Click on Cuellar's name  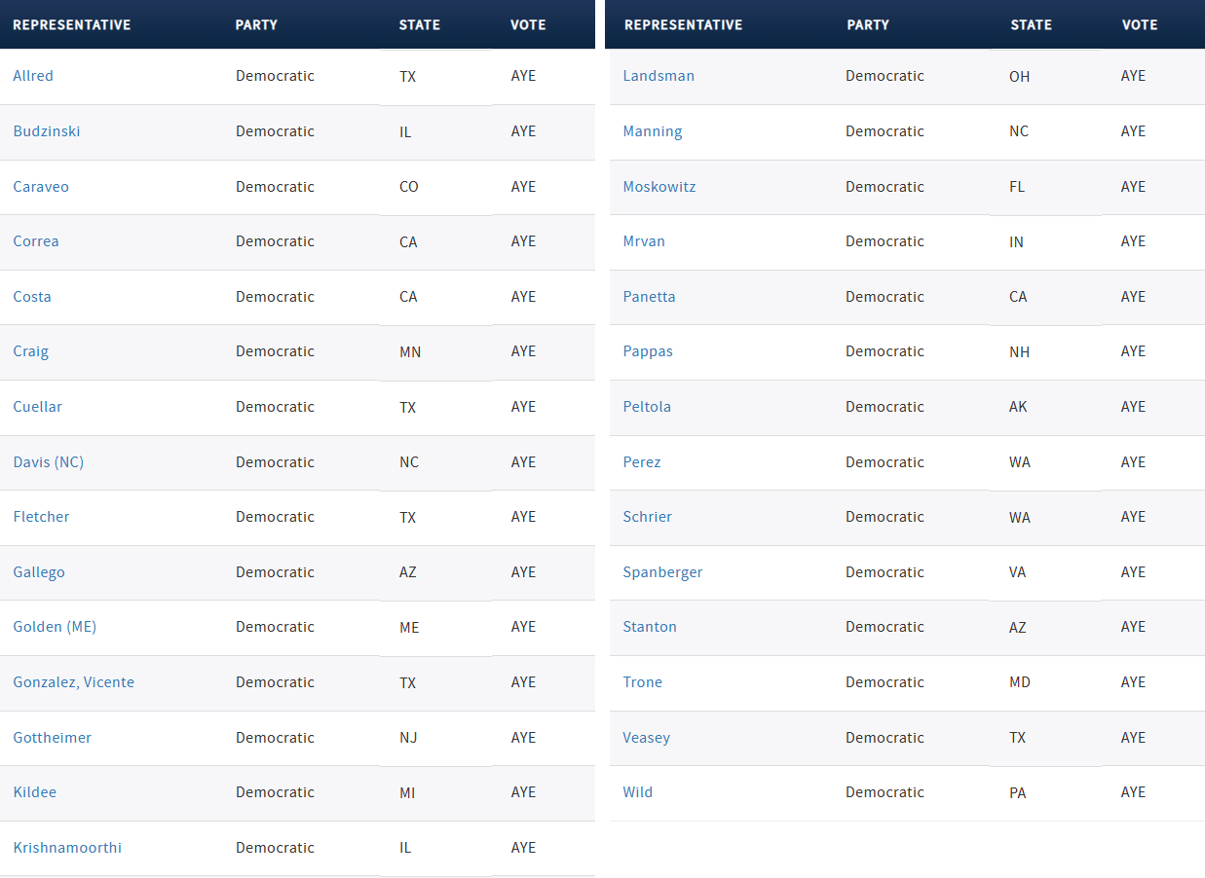click(x=37, y=407)
